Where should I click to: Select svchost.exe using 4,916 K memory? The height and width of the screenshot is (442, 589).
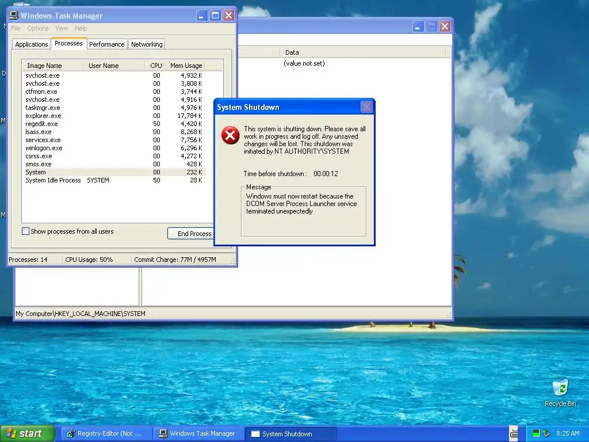[x=114, y=100]
